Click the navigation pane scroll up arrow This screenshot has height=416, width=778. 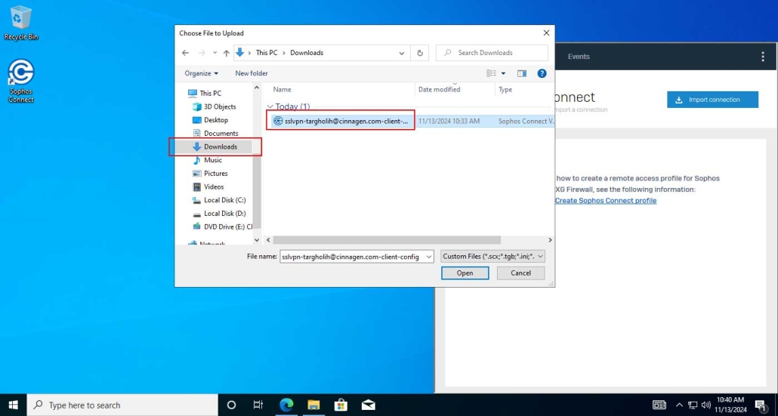coord(257,88)
